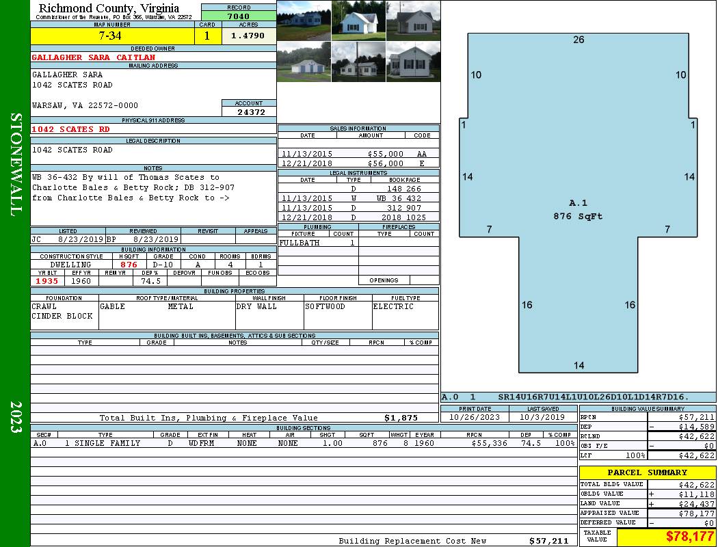
Task: Open the first property photo in top row
Action: tap(303, 21)
